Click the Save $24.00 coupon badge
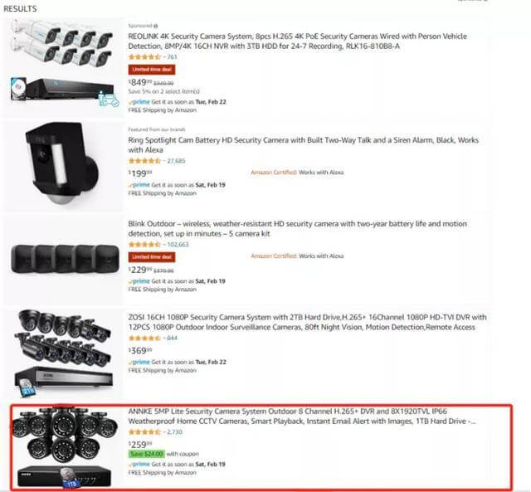The image size is (531, 492). (x=147, y=454)
